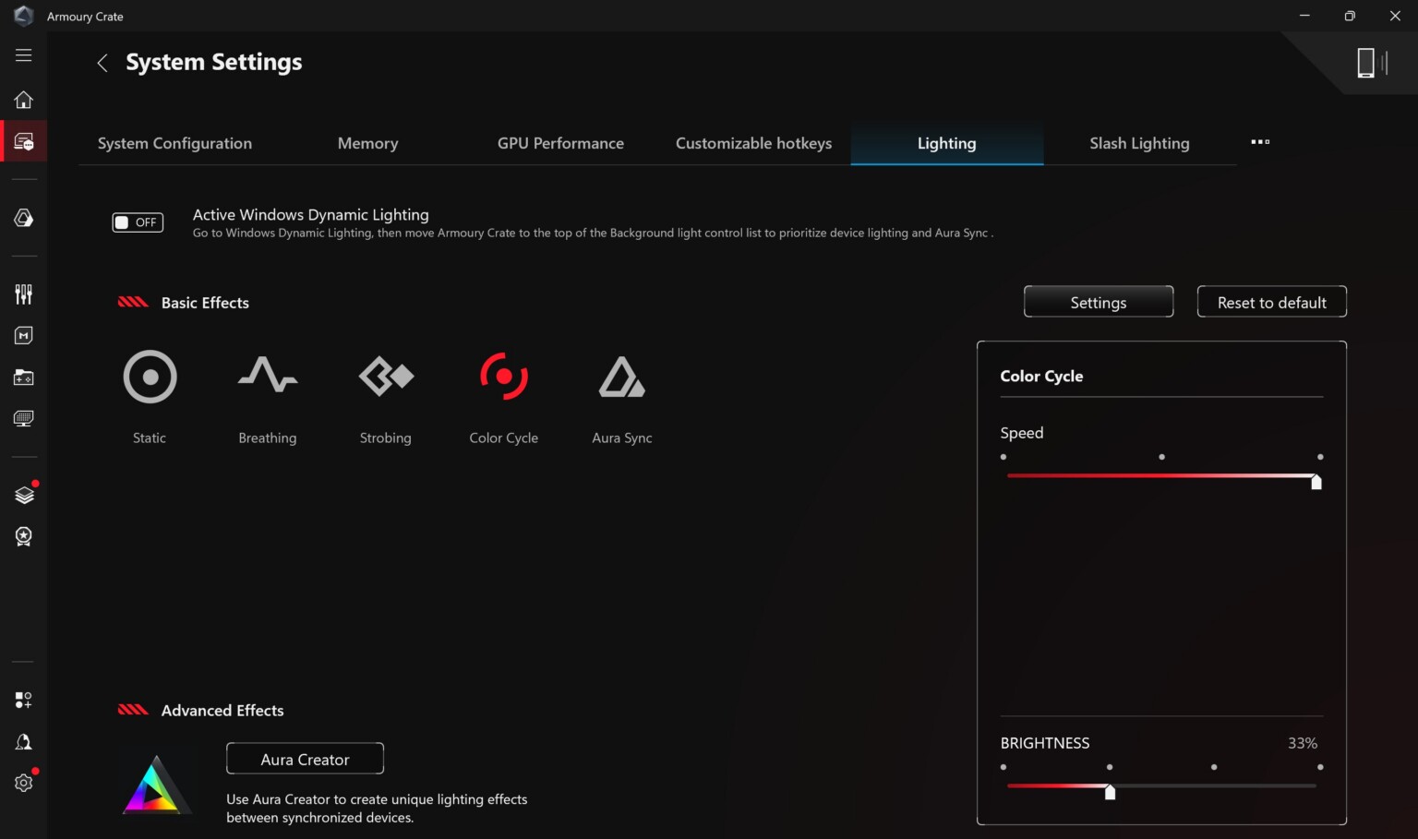Click the "Use Aura Creator to create" description
This screenshot has width=1418, height=839.
[x=377, y=809]
